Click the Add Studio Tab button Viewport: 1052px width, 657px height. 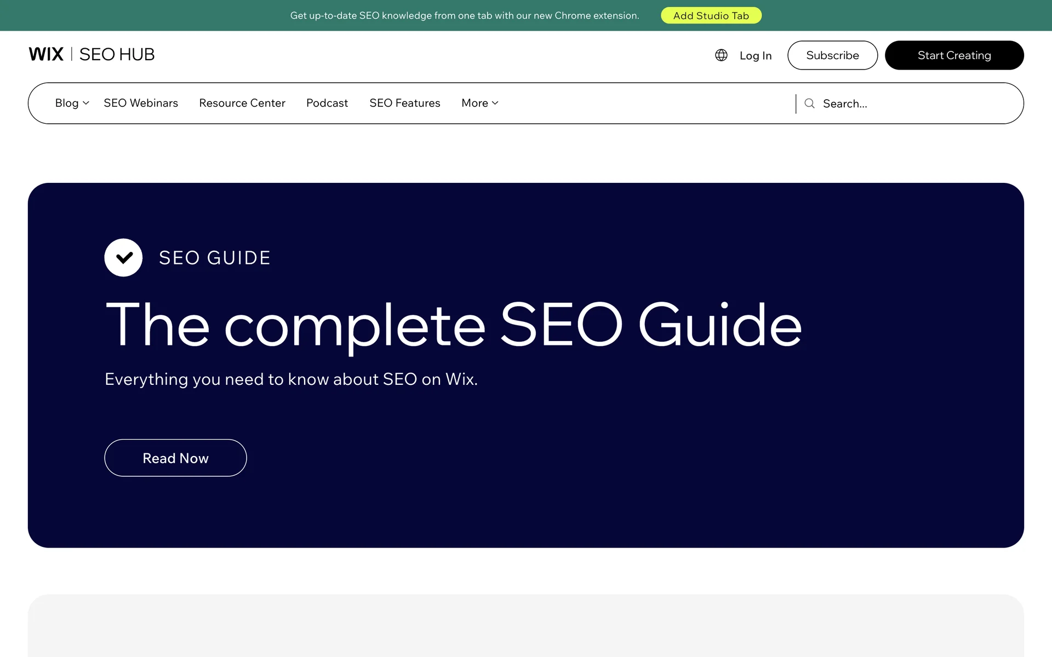711,15
